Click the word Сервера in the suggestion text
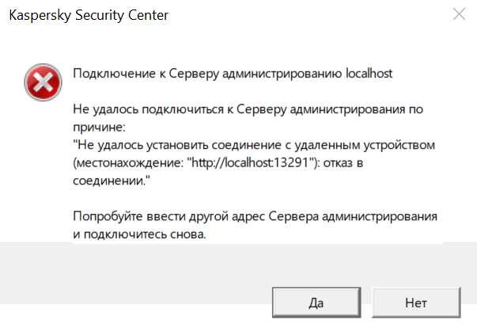 [x=293, y=216]
